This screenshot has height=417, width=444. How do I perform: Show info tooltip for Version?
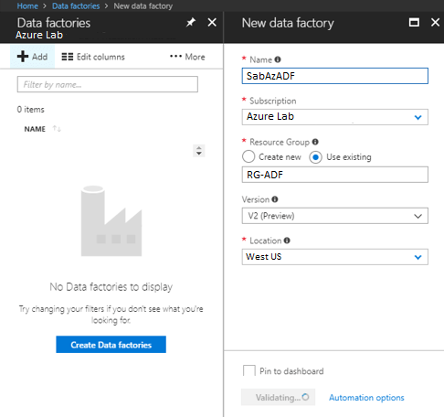[x=275, y=199]
